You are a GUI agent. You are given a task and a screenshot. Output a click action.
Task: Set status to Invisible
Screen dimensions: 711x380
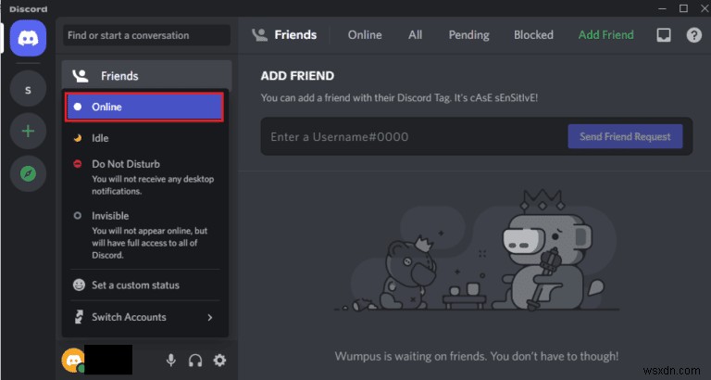144,235
